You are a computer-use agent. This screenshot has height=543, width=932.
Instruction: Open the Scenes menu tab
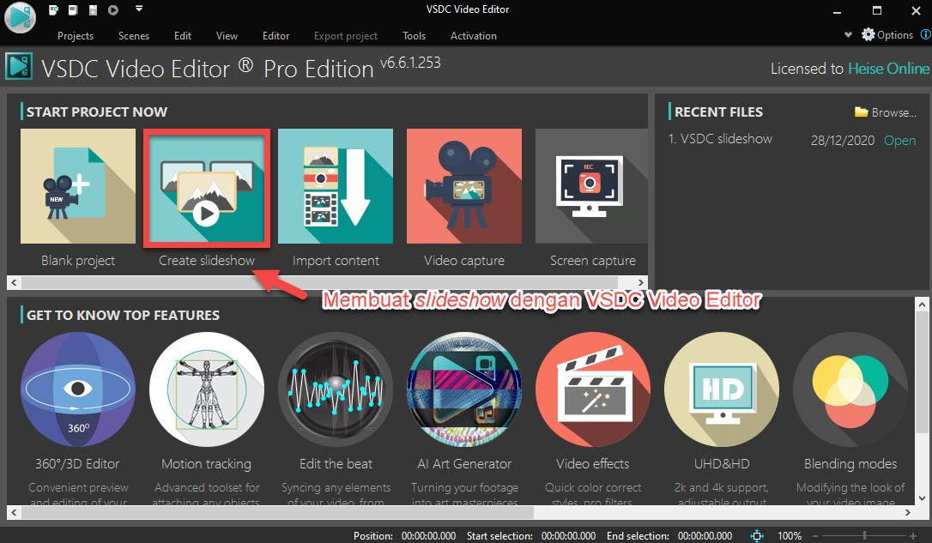tap(134, 36)
